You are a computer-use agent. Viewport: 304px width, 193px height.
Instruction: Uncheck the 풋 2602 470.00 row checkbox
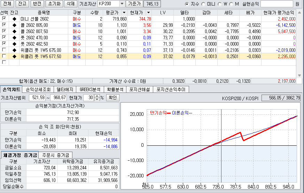point(4,37)
